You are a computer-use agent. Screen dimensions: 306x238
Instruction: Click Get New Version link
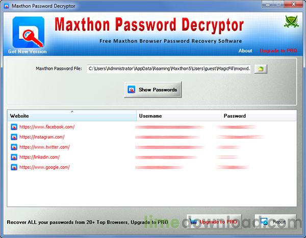click(28, 51)
